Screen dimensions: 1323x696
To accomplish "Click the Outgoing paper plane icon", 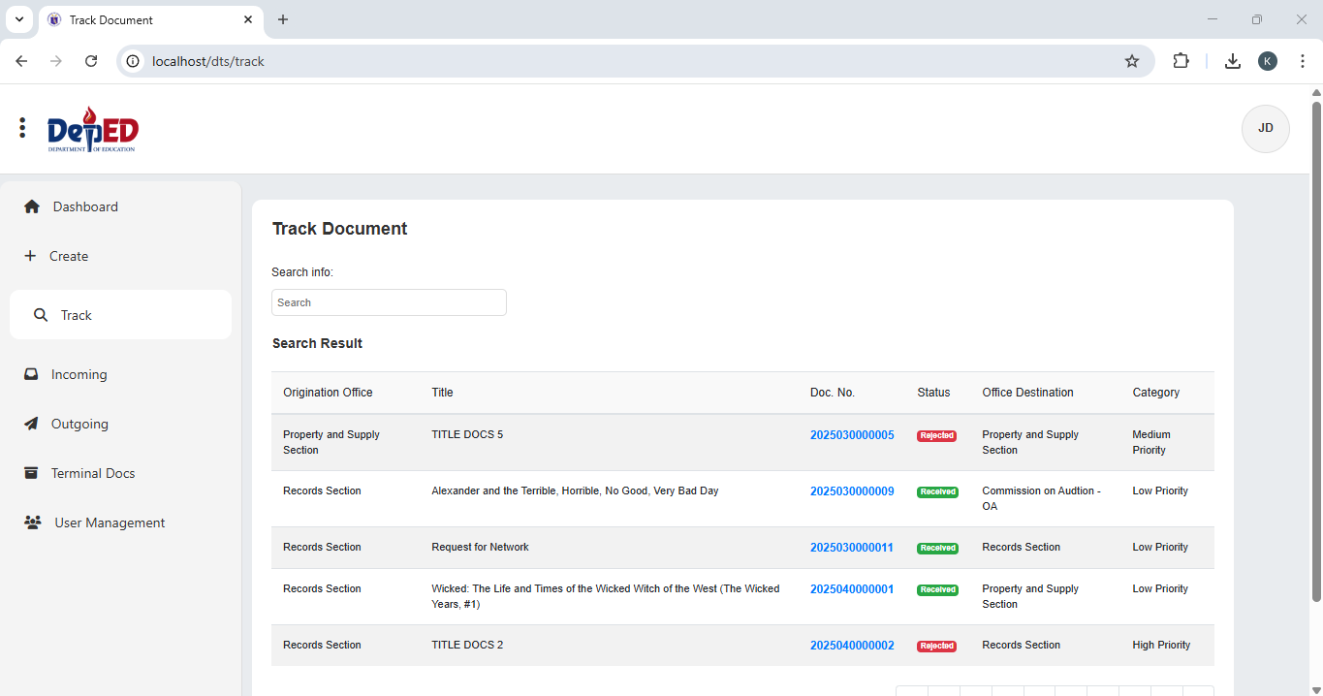I will point(31,424).
